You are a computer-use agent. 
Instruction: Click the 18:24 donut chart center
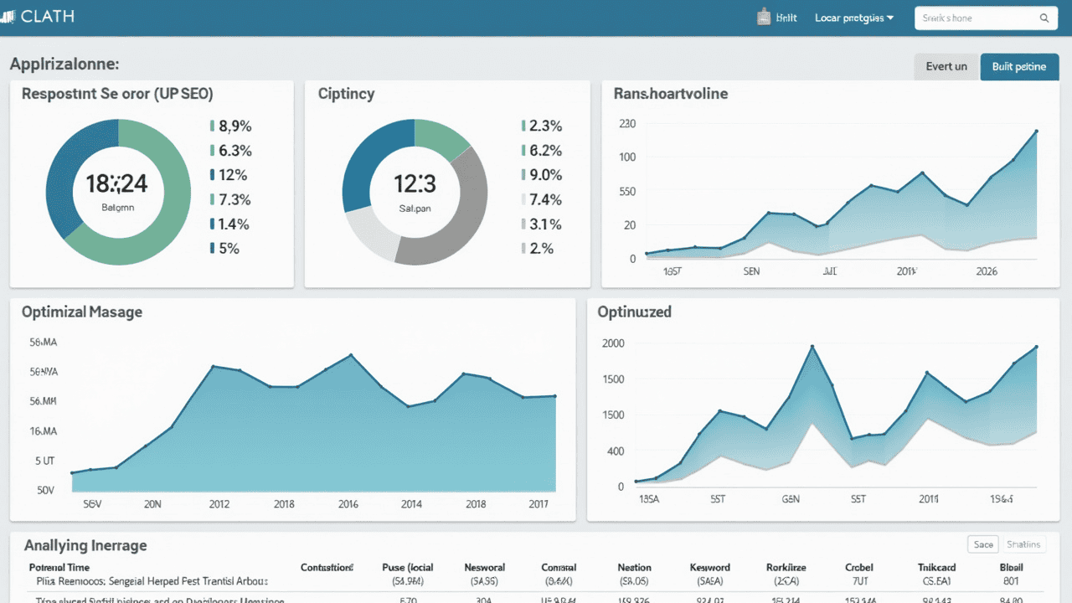tap(117, 185)
